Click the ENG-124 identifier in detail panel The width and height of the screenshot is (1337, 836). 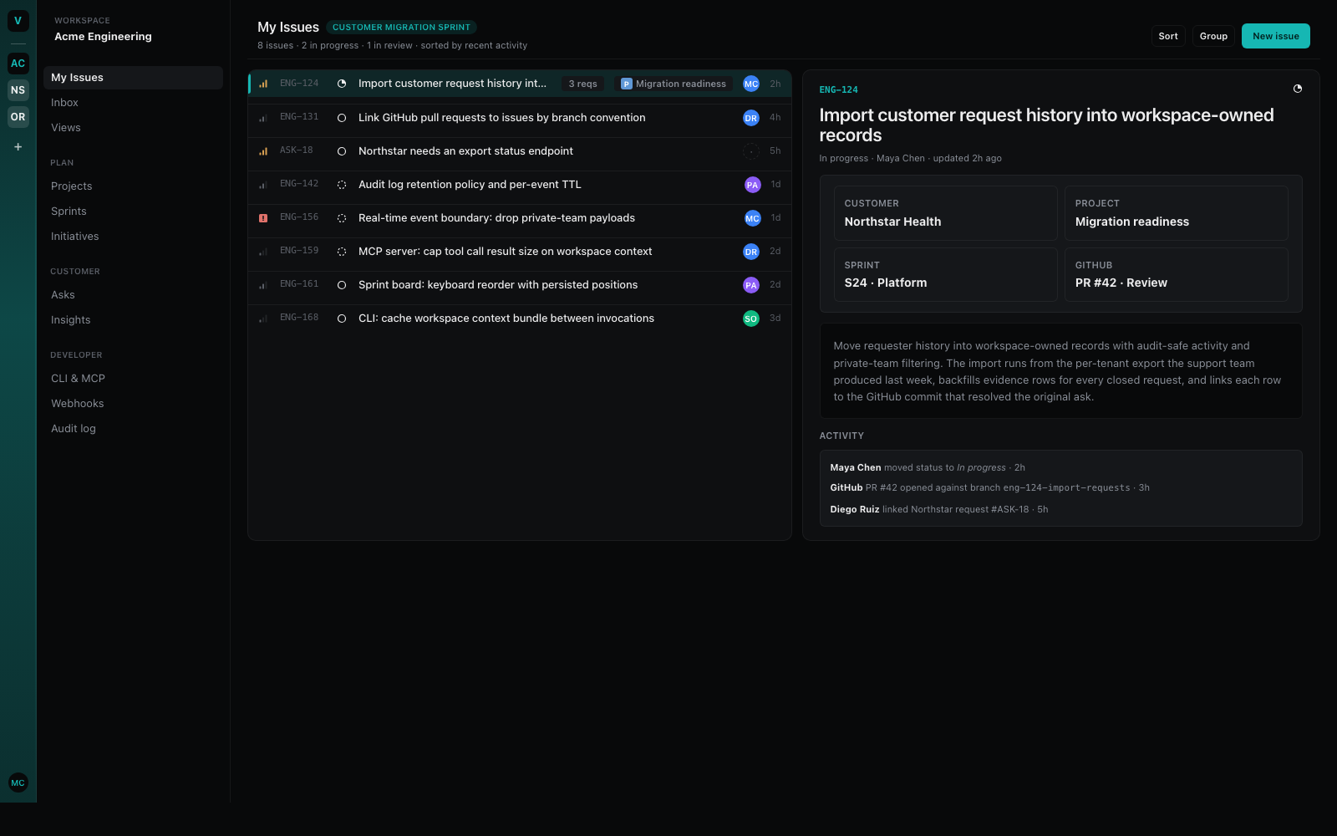(838, 89)
